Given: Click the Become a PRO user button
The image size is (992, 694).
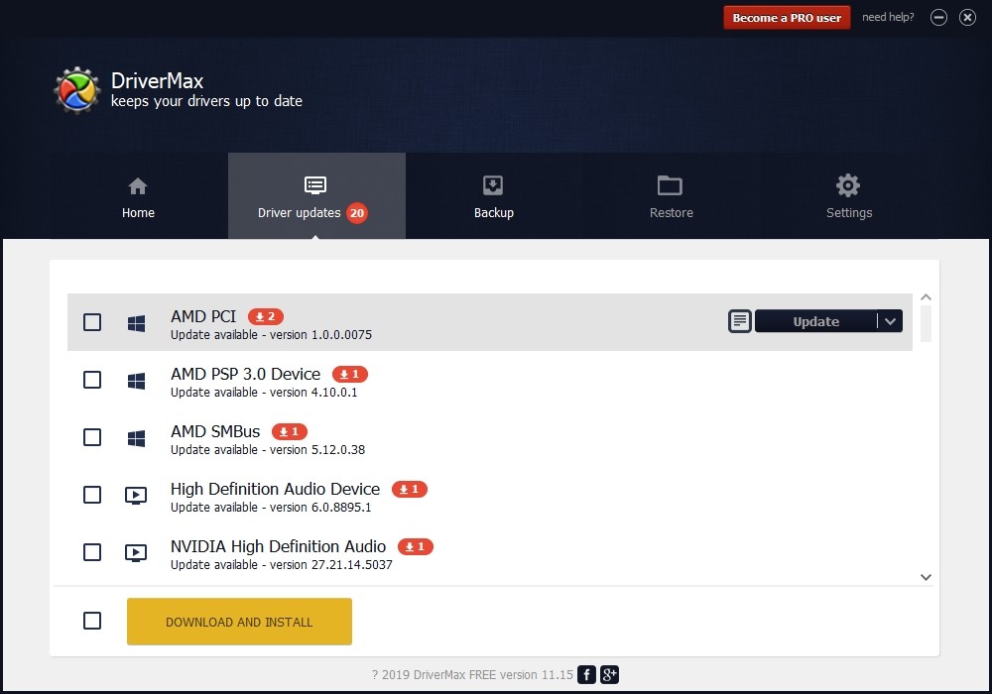Looking at the screenshot, I should pyautogui.click(x=787, y=18).
